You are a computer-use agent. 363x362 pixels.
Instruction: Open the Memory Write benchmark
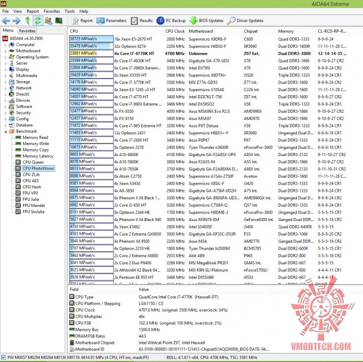point(36,143)
